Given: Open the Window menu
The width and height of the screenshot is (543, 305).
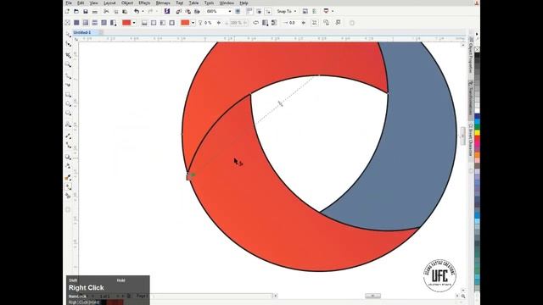Looking at the screenshot, I should click(x=227, y=3).
